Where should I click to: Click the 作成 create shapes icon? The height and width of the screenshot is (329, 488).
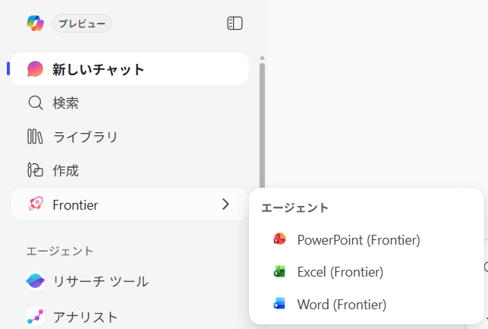[35, 170]
